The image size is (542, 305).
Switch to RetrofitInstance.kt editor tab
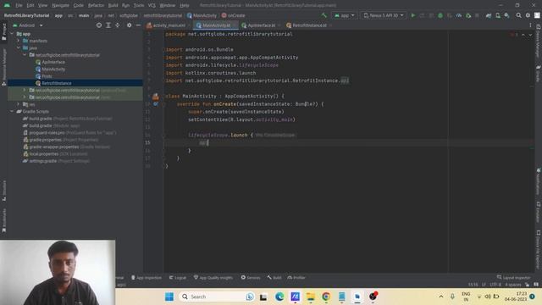coord(308,25)
